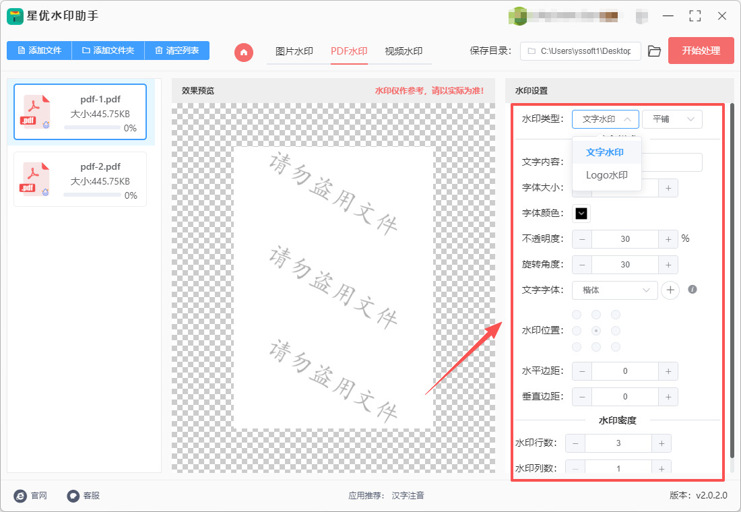Viewport: 741px width, 512px height.
Task: Select the pdf-2.pdf file name
Action: pyautogui.click(x=100, y=166)
